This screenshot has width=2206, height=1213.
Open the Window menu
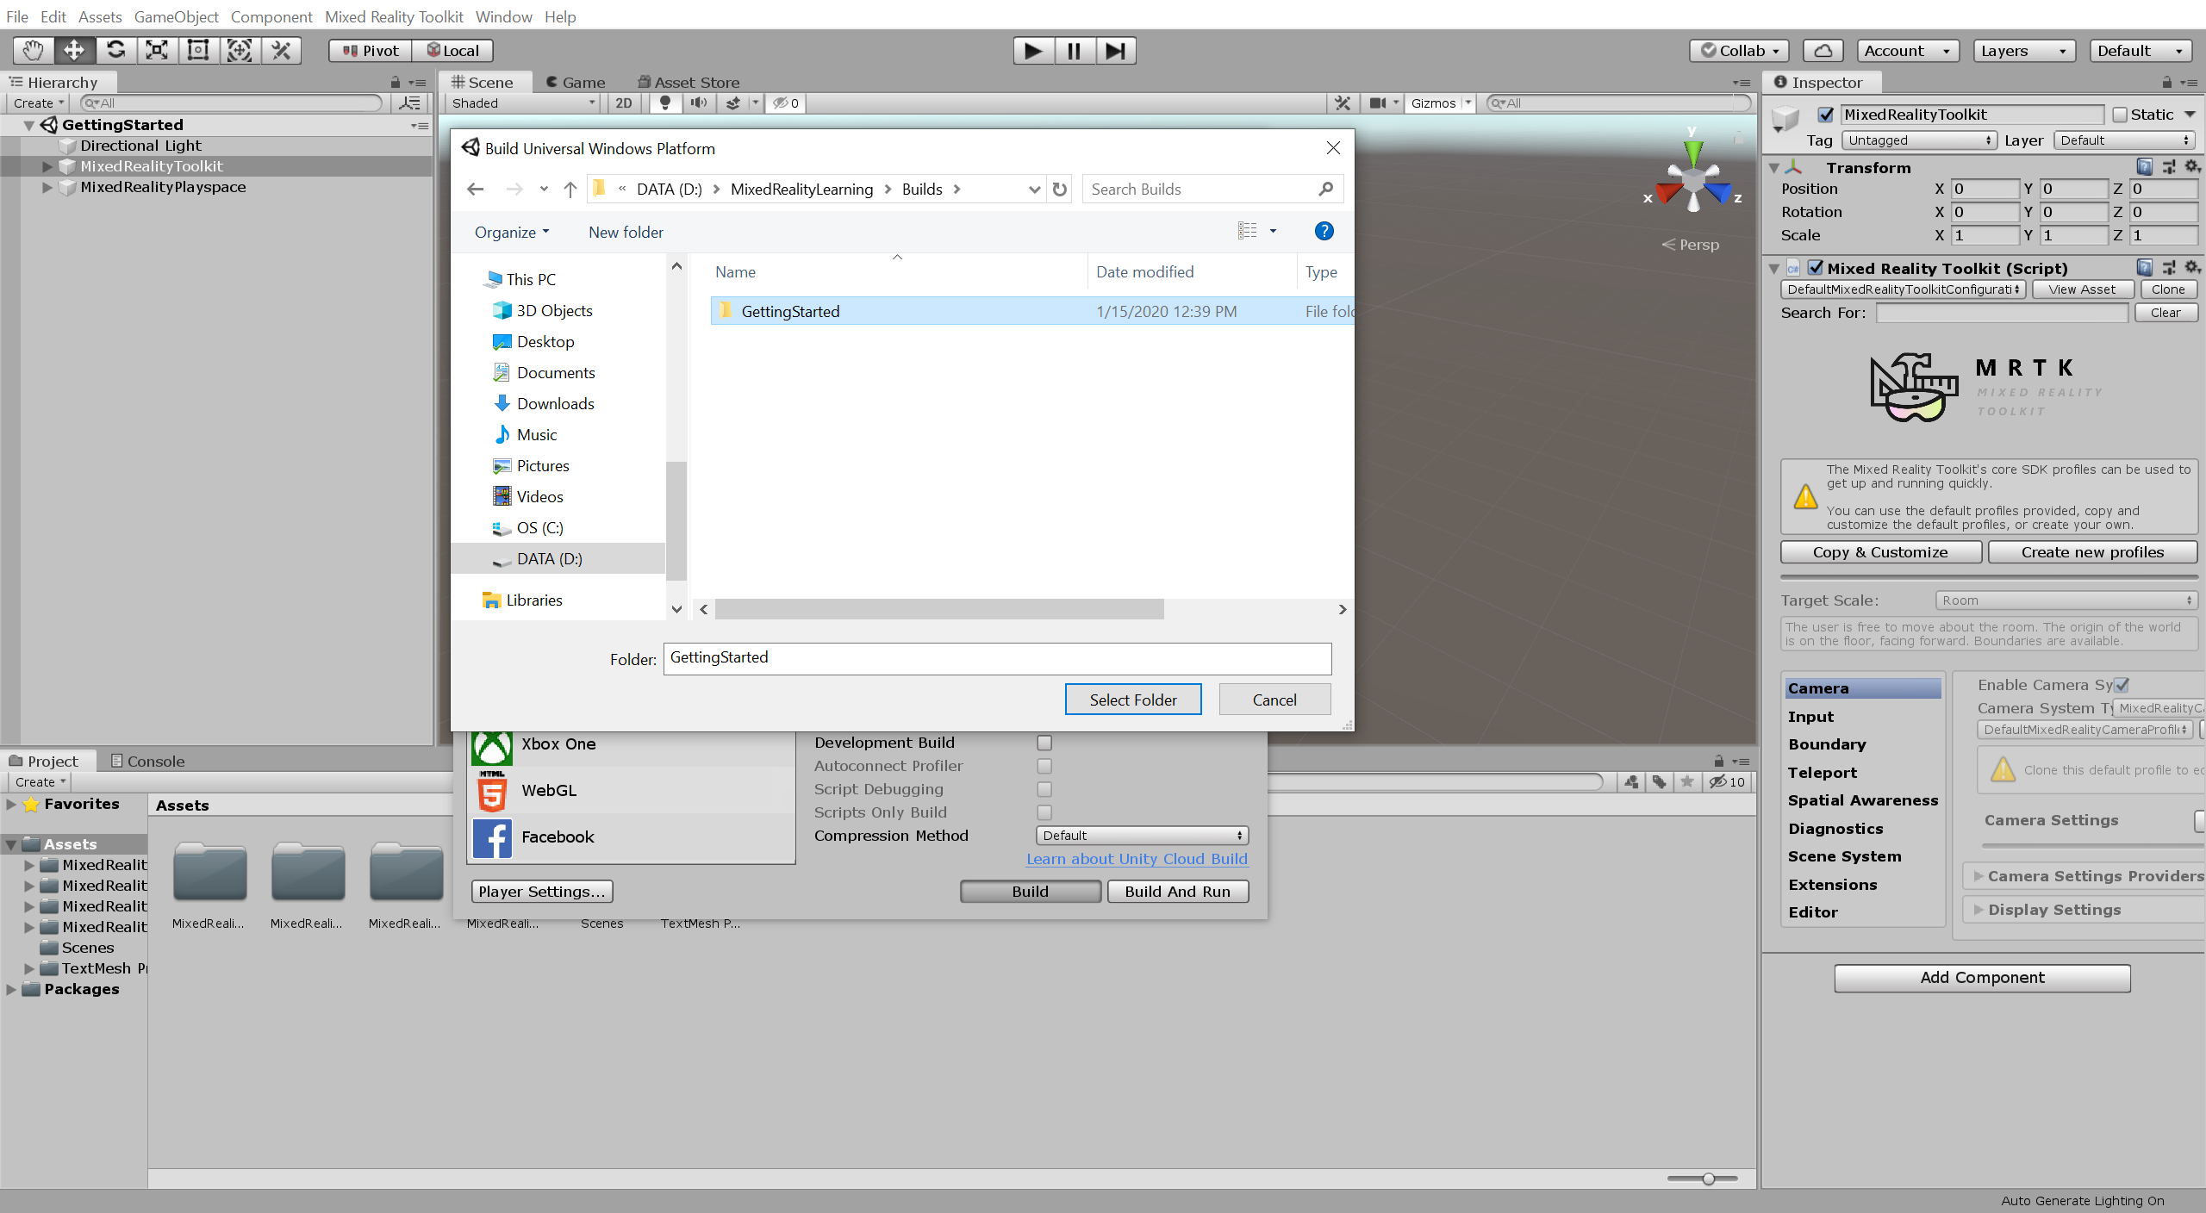click(503, 16)
